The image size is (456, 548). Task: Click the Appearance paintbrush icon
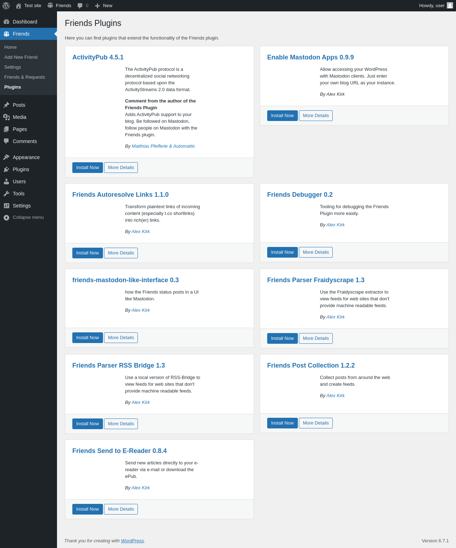click(6, 157)
